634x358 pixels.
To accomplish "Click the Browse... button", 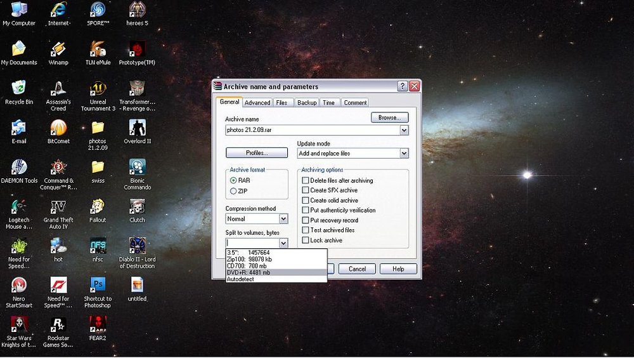I will (389, 117).
